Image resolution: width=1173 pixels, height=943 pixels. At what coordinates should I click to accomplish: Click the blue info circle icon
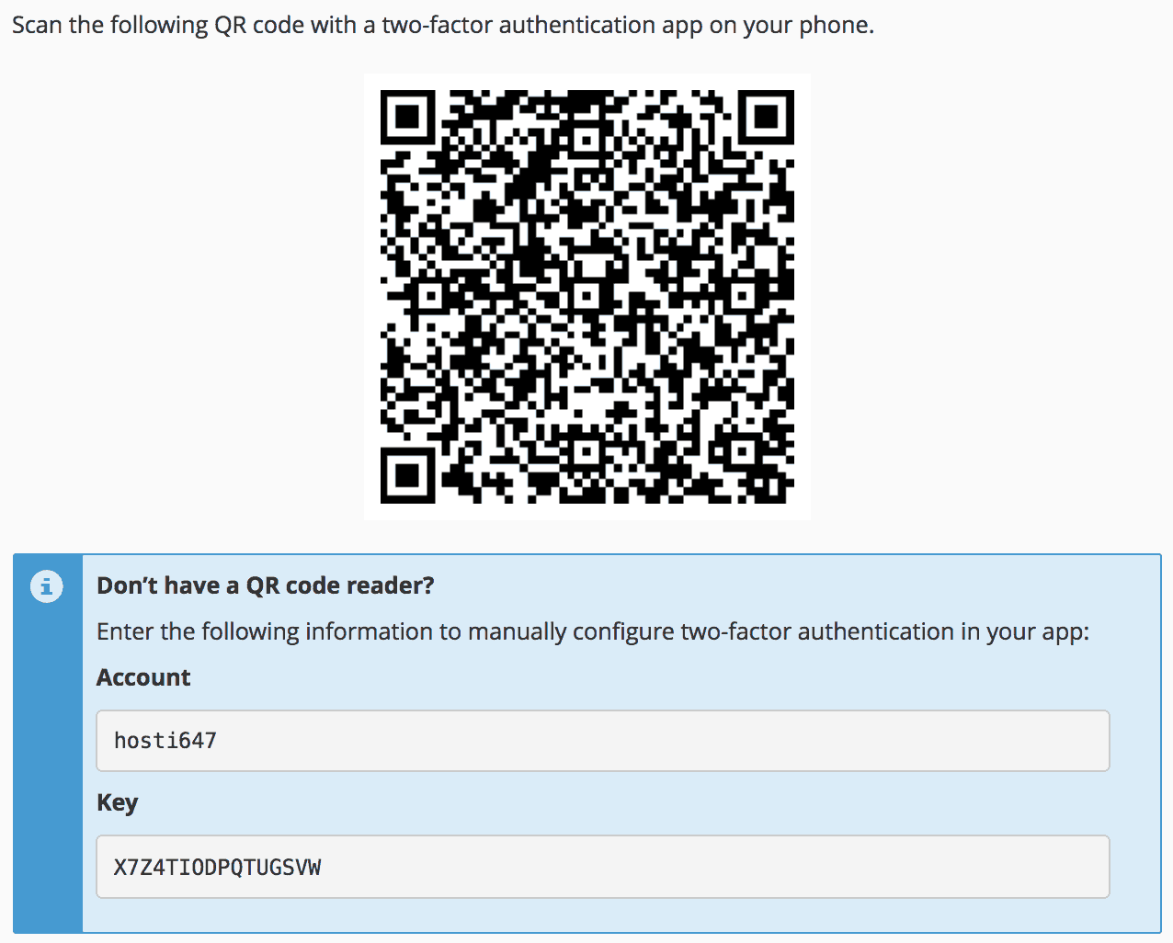click(47, 585)
